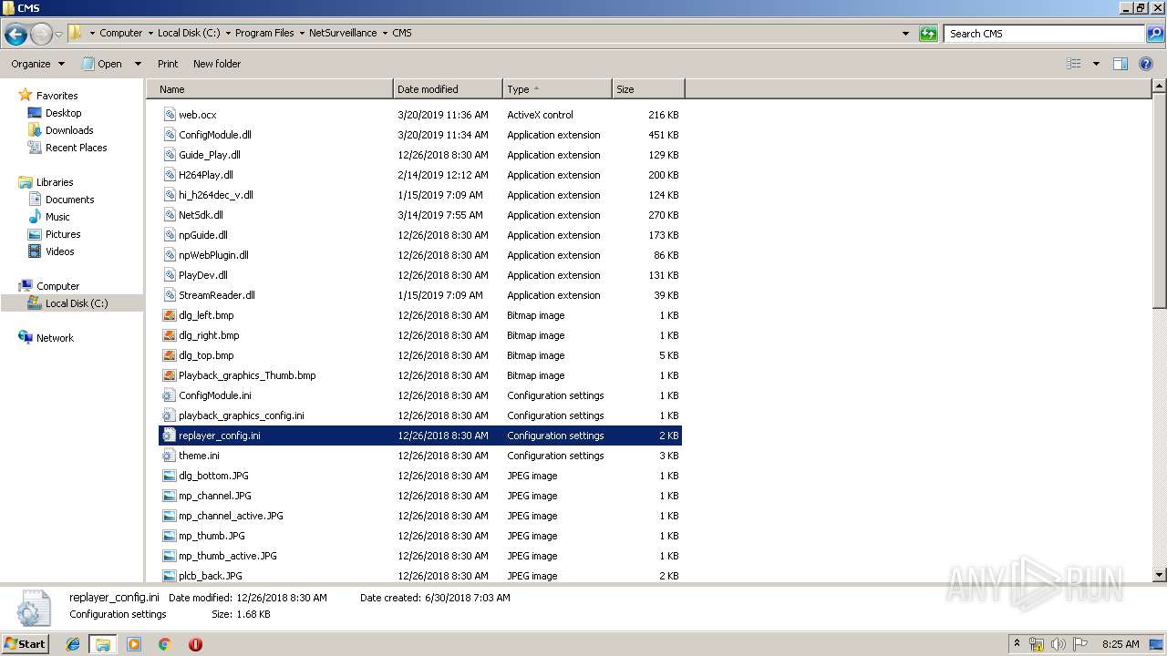The height and width of the screenshot is (656, 1167).
Task: Click the Search CMS input field
Action: (x=1045, y=34)
